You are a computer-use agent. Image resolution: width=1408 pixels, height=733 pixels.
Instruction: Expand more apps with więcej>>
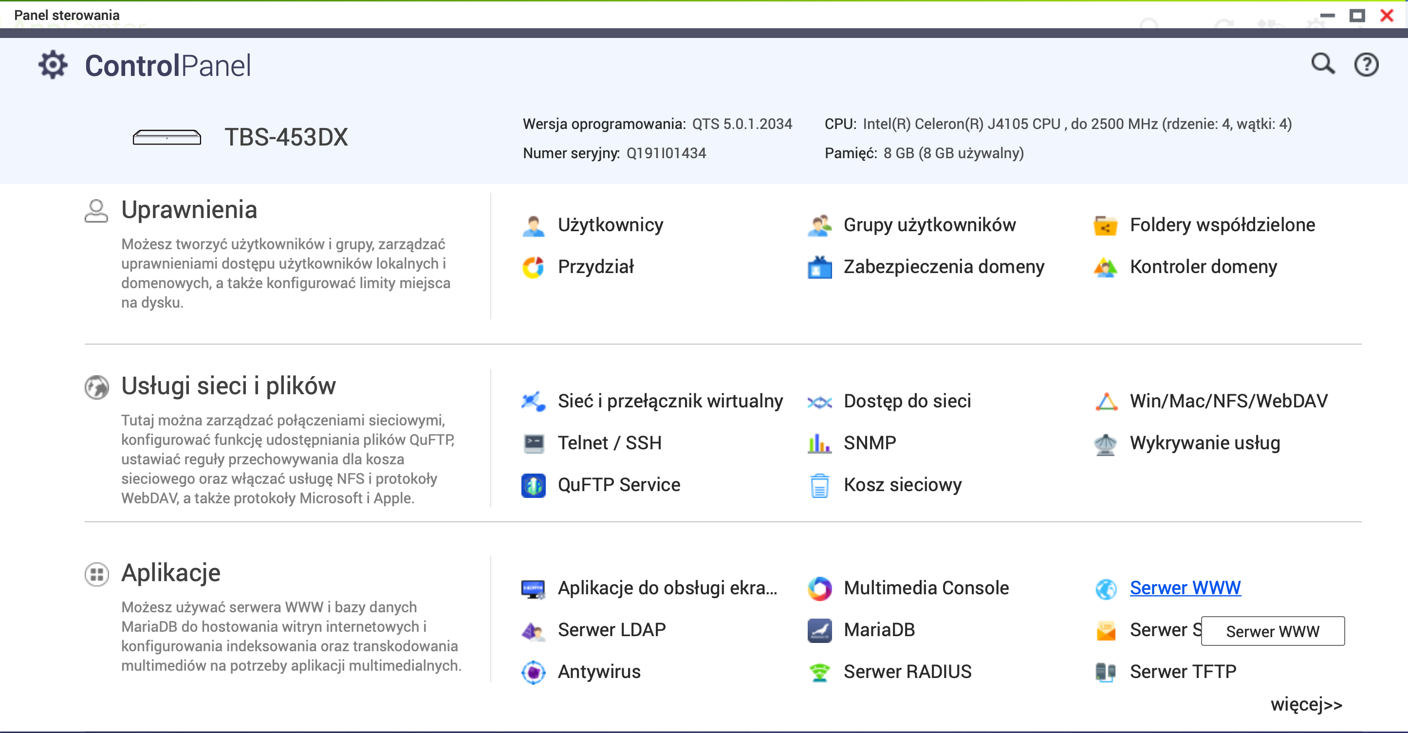[x=1306, y=705]
